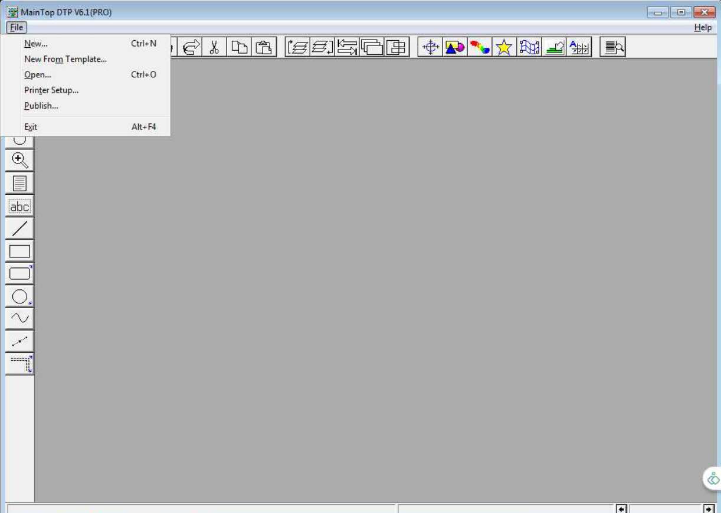
Task: Select the 'abc' text tool
Action: click(x=19, y=206)
